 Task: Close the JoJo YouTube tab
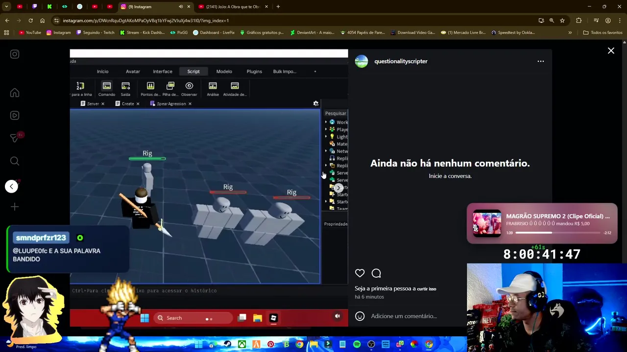(266, 7)
